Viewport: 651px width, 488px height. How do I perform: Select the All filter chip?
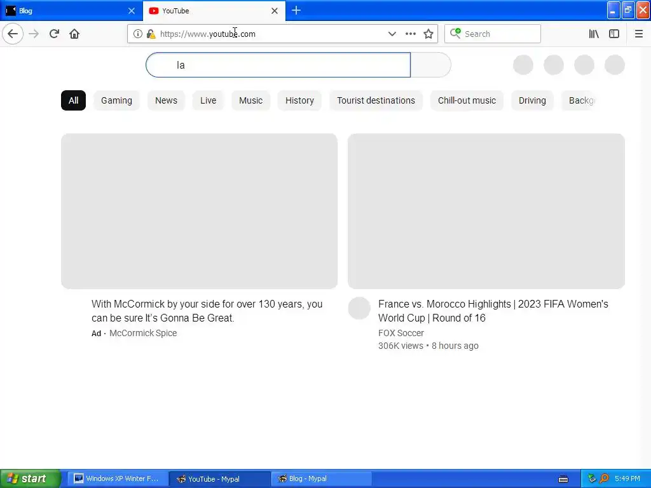(74, 100)
